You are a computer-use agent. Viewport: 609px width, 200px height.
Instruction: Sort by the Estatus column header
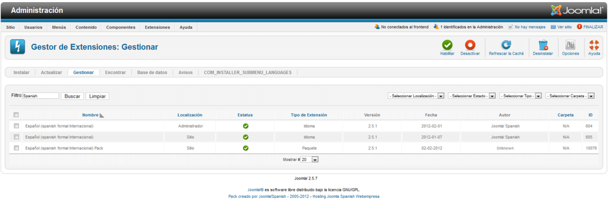[245, 115]
